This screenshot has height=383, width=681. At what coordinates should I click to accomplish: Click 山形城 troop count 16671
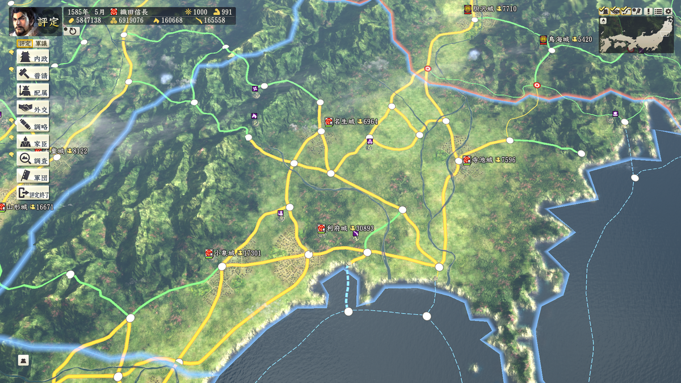coord(44,207)
